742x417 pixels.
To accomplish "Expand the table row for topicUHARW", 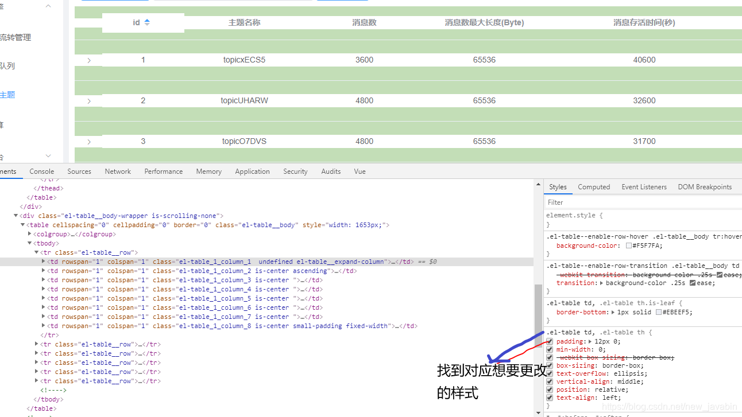I will click(89, 101).
